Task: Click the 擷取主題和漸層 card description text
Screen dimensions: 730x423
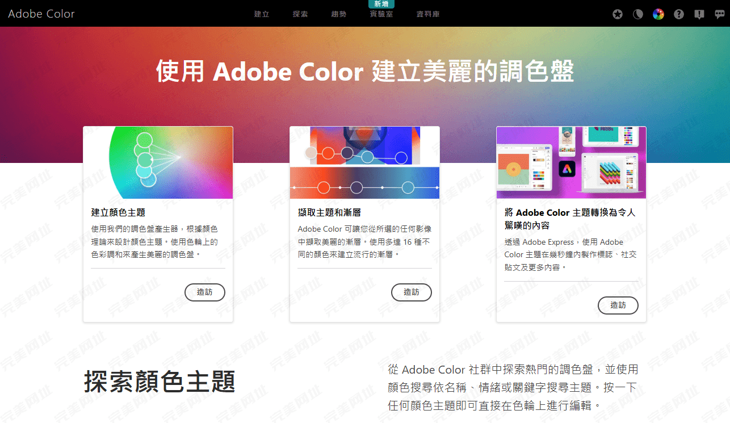Action: tap(364, 241)
